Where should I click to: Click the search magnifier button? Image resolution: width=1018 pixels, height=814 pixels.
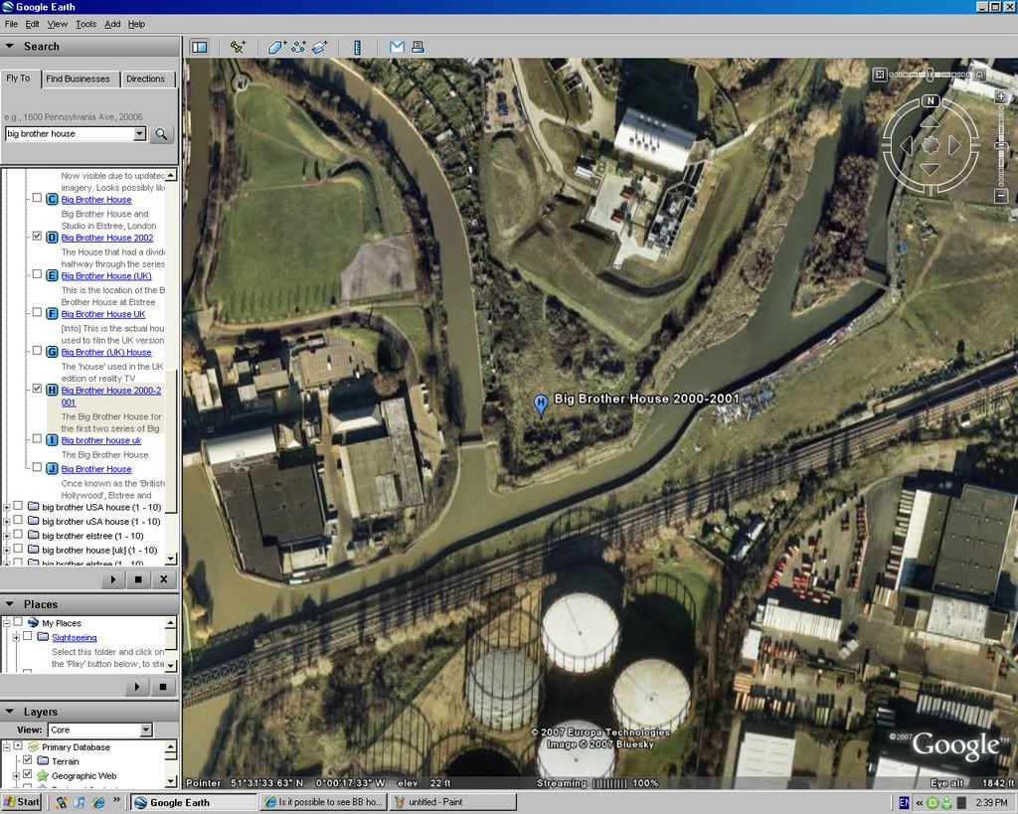161,134
